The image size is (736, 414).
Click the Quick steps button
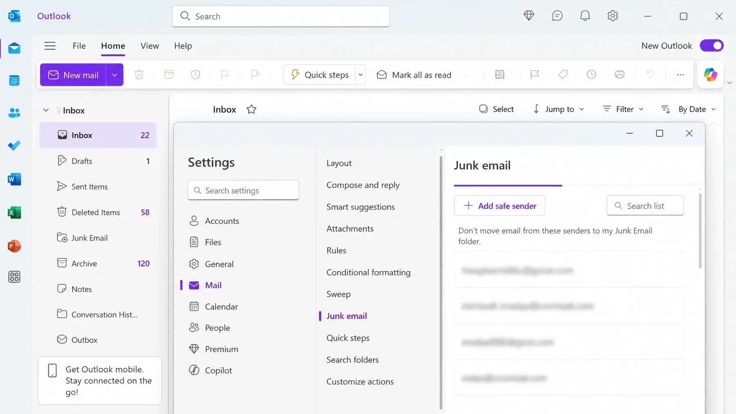click(320, 75)
